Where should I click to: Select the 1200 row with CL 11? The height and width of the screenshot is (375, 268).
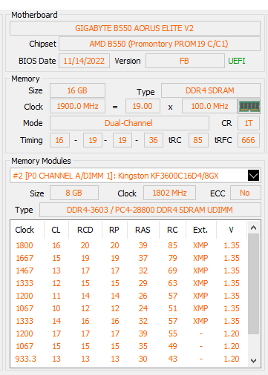pos(128,296)
